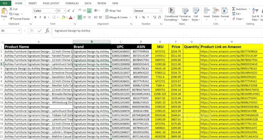Select row 5 header

[x=2, y=64]
